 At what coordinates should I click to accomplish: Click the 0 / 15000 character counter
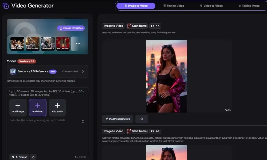pos(80,157)
